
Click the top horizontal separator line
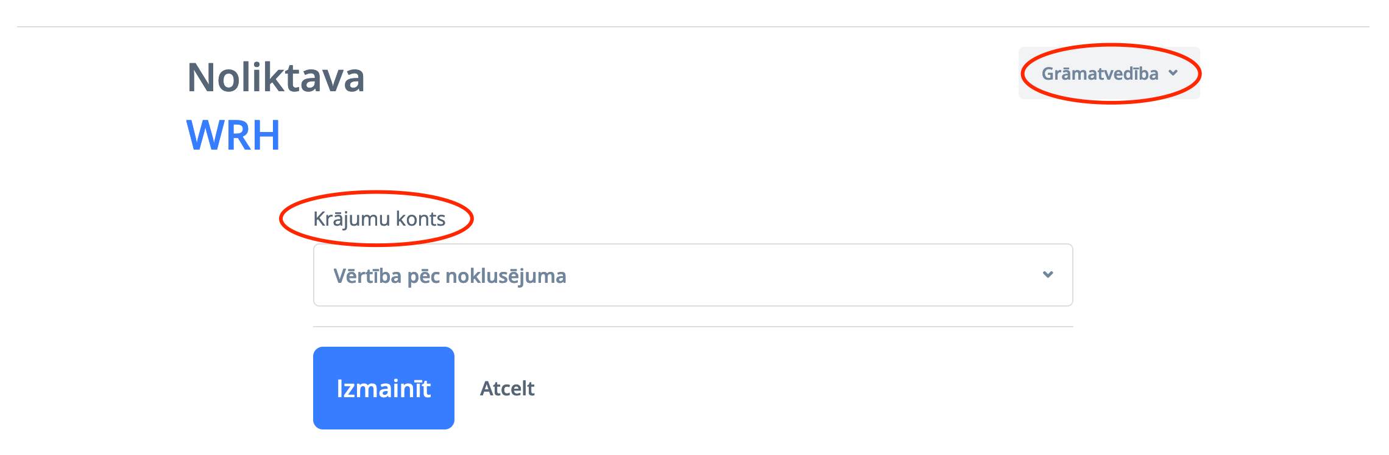pos(692,27)
